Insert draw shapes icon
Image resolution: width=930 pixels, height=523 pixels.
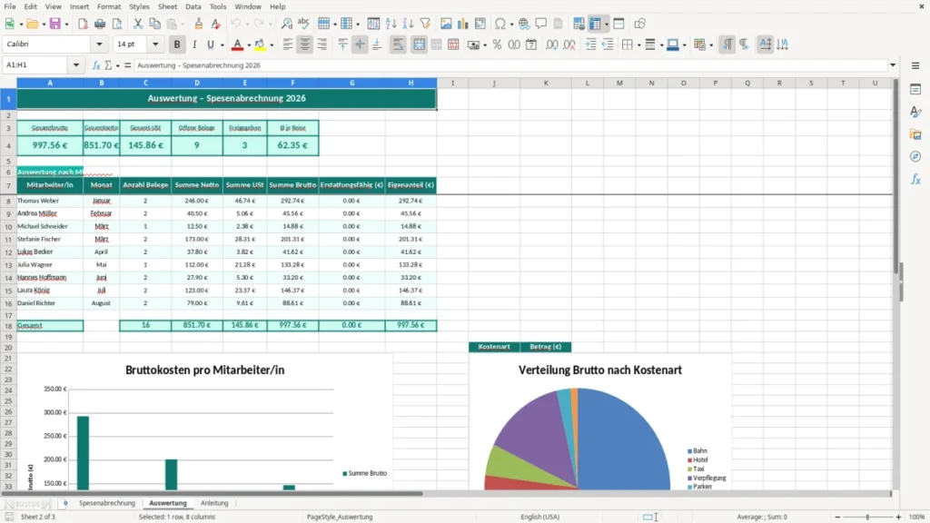pyautogui.click(x=639, y=24)
